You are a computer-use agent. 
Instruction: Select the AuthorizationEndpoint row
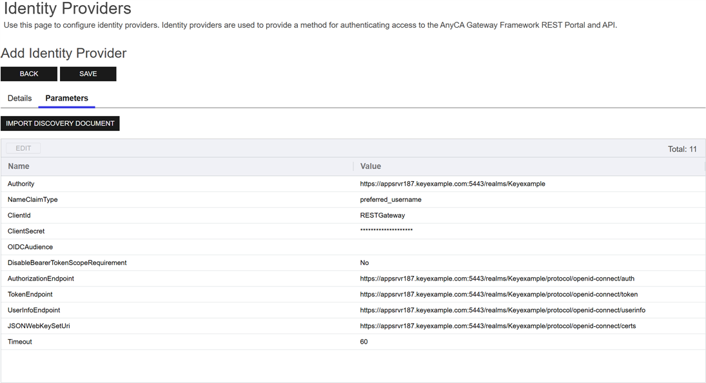click(41, 279)
